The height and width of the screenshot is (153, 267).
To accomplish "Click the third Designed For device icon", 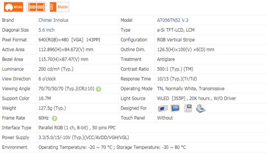I will pyautogui.click(x=188, y=108).
